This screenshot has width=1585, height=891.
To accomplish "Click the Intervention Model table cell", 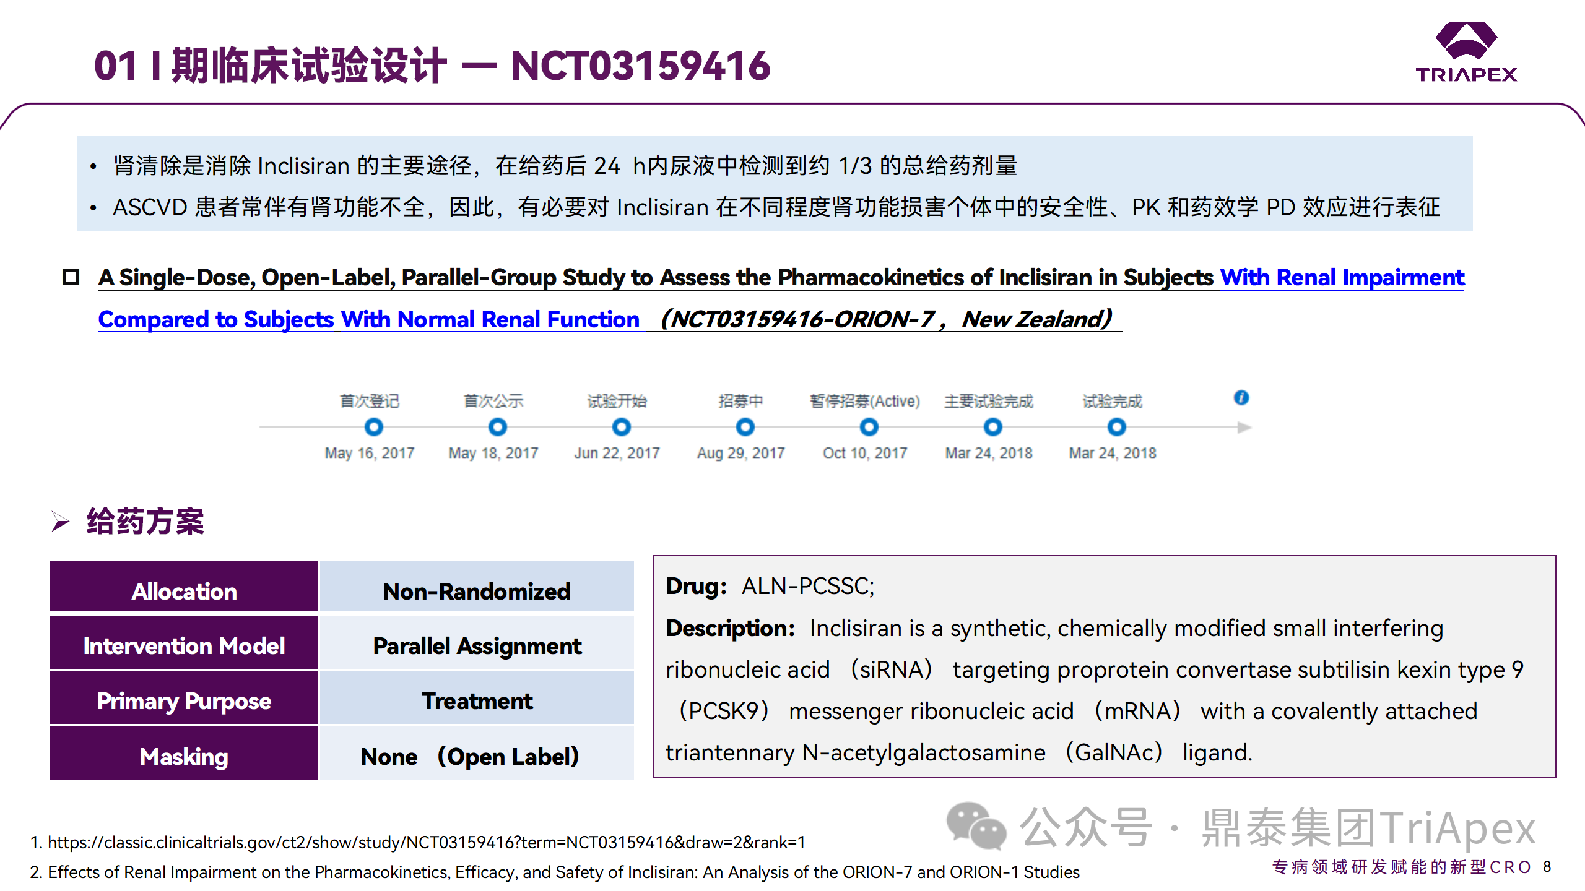I will (184, 645).
